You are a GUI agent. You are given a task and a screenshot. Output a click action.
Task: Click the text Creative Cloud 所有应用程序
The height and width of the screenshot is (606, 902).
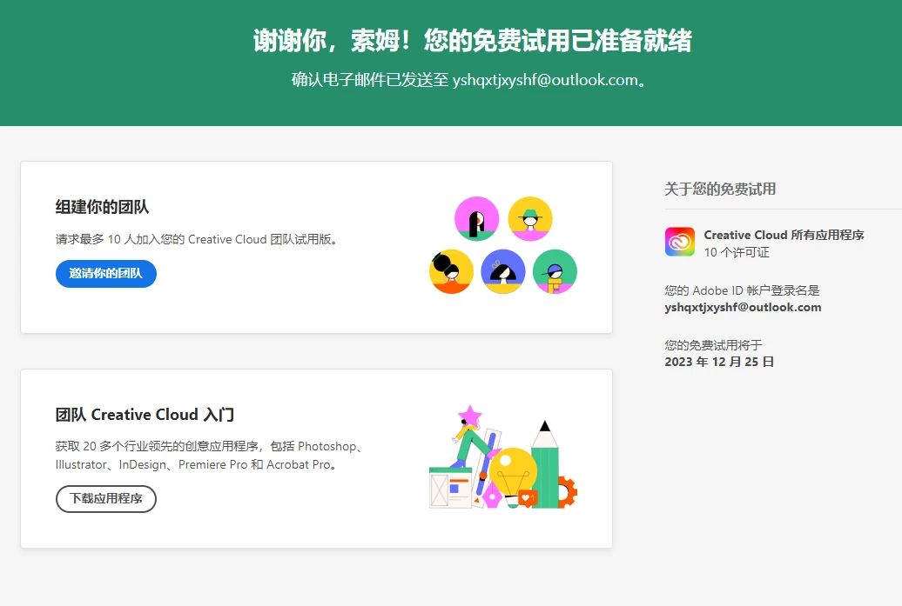pos(784,235)
